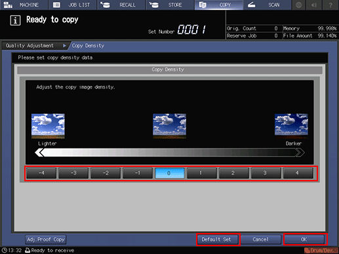Set copy density to 4
339x254 pixels.
[x=298, y=173]
